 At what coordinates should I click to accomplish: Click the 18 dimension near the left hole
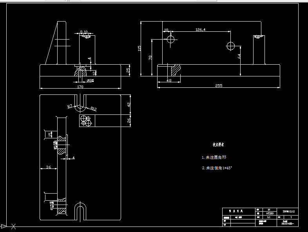166,30
